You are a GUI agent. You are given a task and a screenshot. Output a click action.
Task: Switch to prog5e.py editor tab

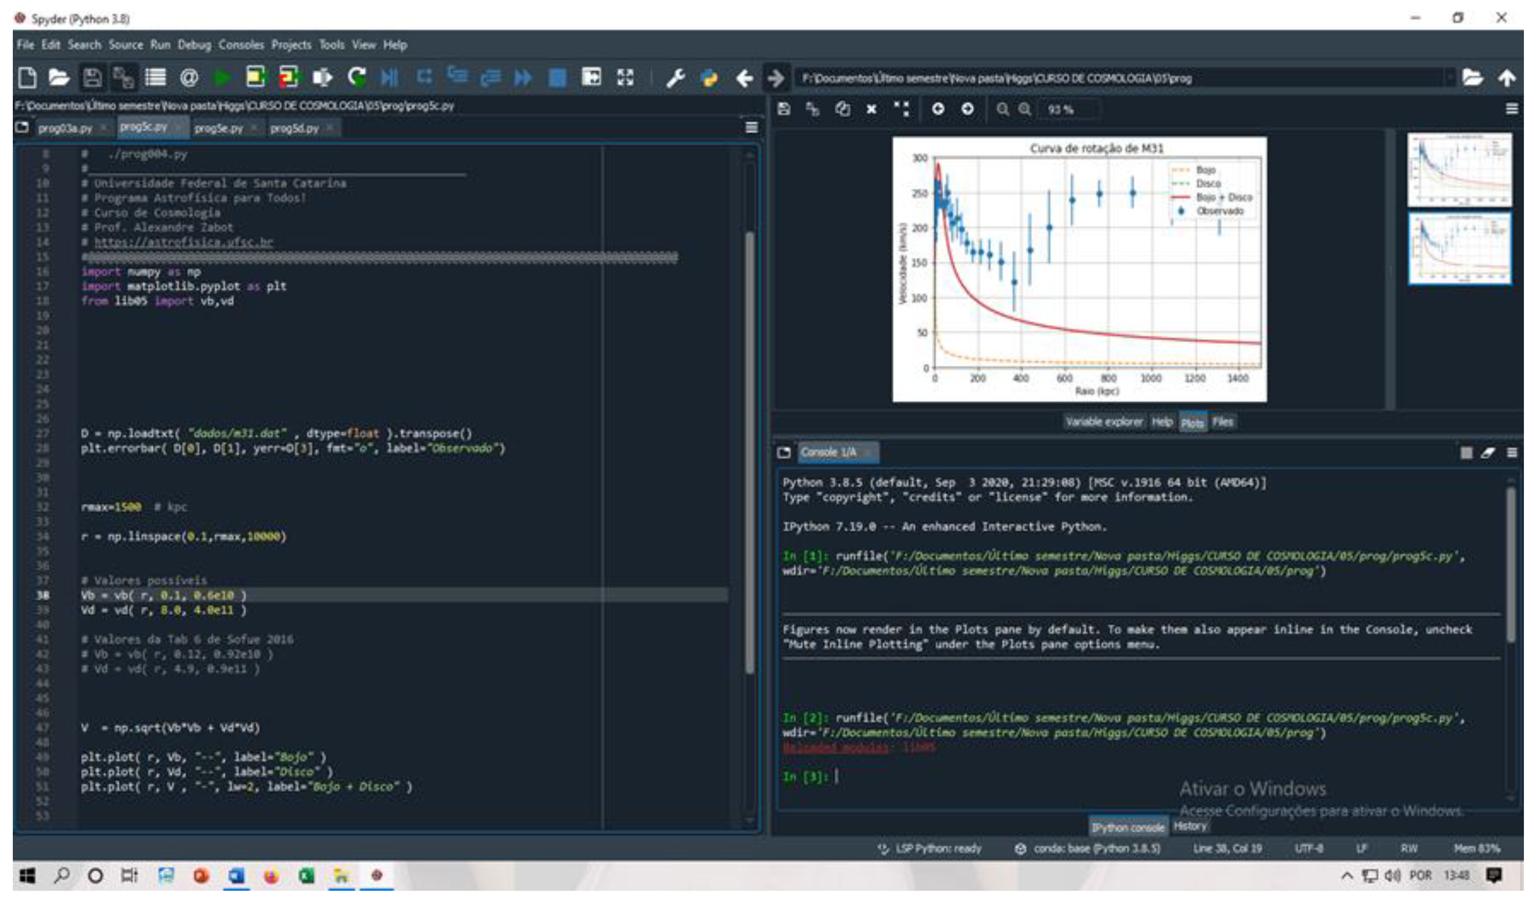(218, 128)
